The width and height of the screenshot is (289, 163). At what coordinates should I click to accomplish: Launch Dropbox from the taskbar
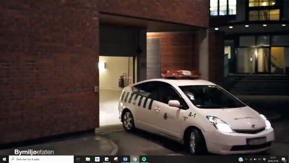(x=97, y=159)
